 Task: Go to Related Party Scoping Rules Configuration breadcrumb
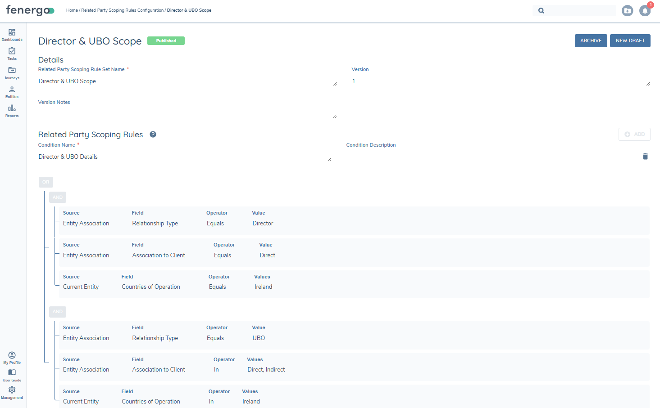122,10
